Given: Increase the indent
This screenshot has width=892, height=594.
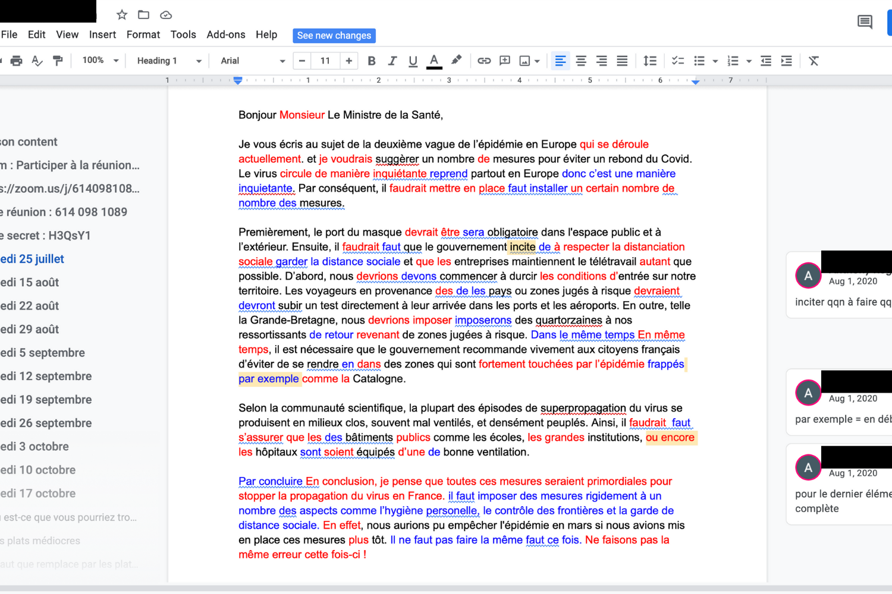Looking at the screenshot, I should 786,61.
